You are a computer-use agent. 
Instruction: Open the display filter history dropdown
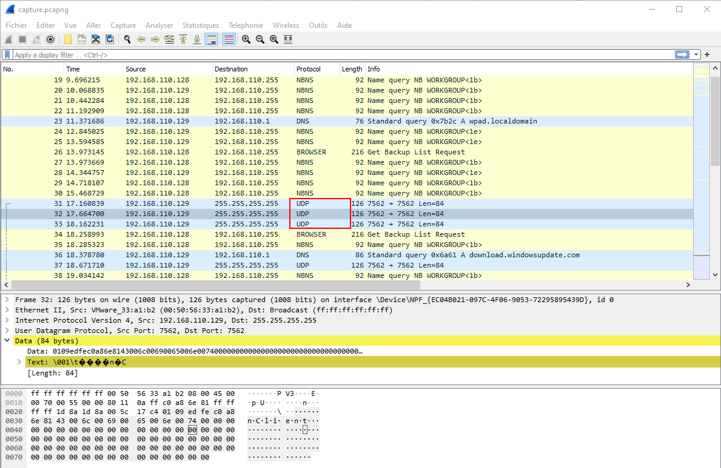[696, 54]
